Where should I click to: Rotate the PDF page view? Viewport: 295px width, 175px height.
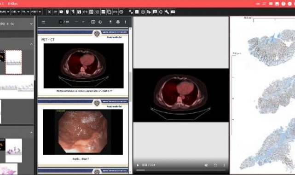(x=100, y=22)
